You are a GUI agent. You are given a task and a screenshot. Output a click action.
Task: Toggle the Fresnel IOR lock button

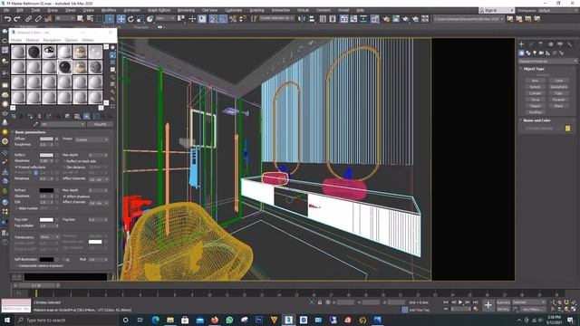[x=36, y=173]
